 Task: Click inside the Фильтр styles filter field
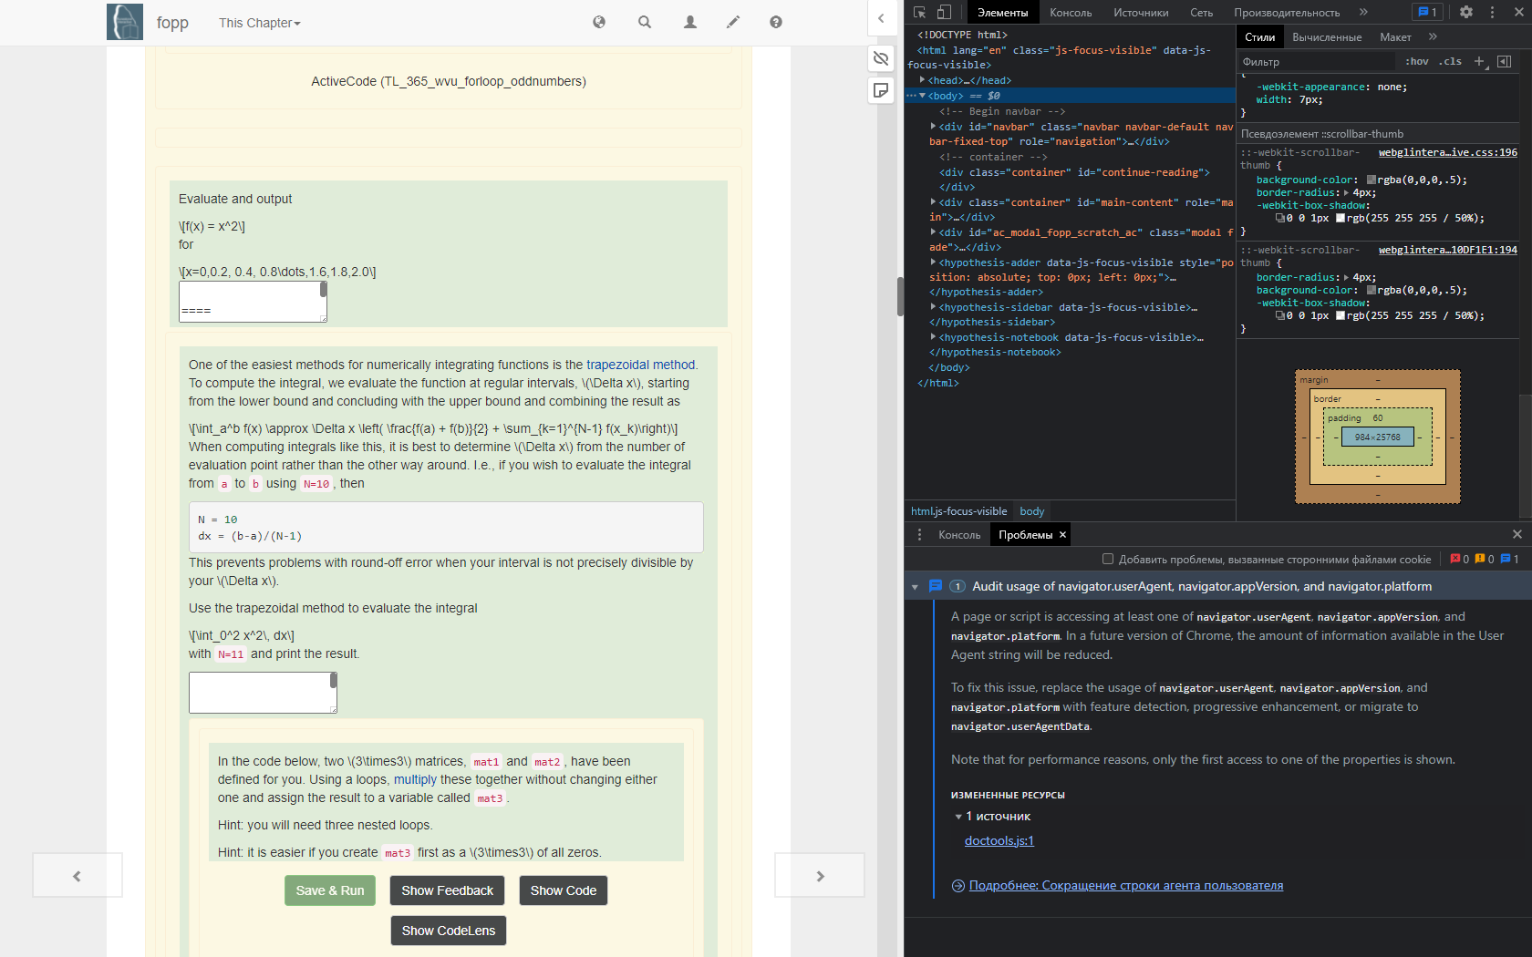click(1313, 61)
